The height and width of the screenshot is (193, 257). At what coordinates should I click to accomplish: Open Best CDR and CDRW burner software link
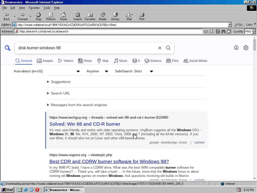(109, 162)
